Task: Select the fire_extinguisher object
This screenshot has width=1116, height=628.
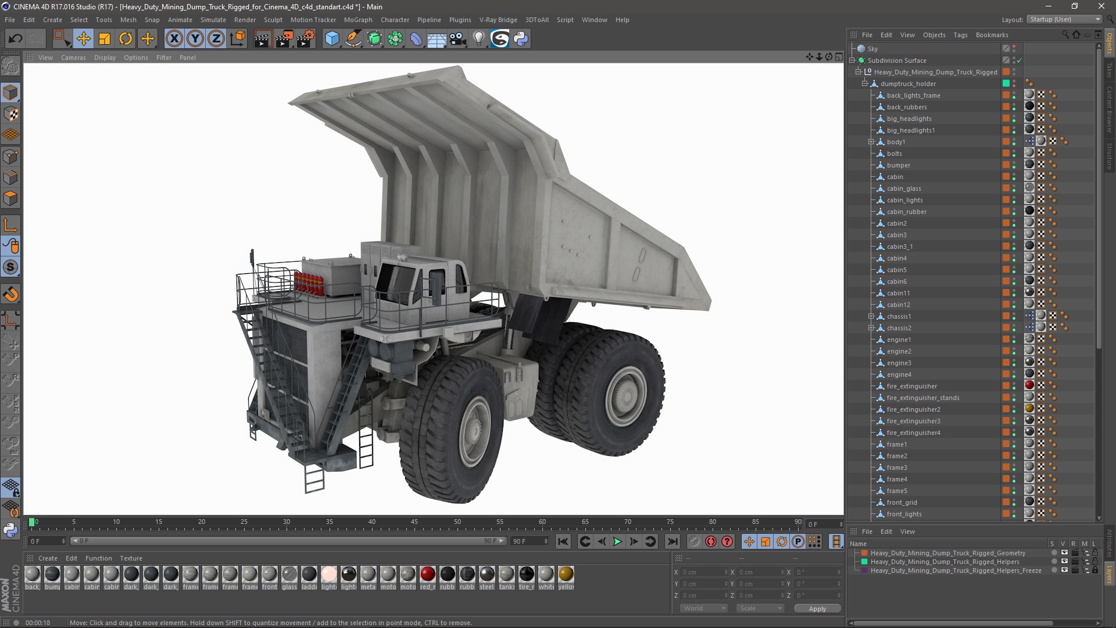Action: [x=911, y=386]
